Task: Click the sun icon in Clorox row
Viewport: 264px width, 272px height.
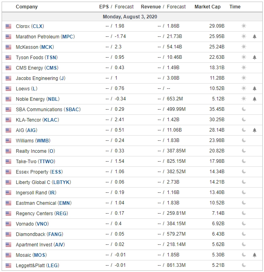Action: 244,26
